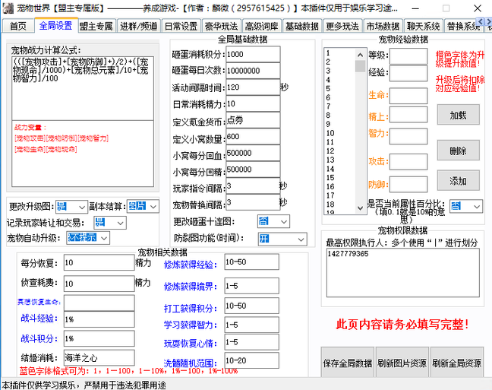This screenshot has height=390, width=492.
Task: Click the 小窝每分回精 field
Action: click(253, 170)
